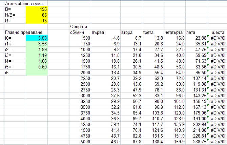Select the i5 cell showing 0.69

[x=37, y=67]
